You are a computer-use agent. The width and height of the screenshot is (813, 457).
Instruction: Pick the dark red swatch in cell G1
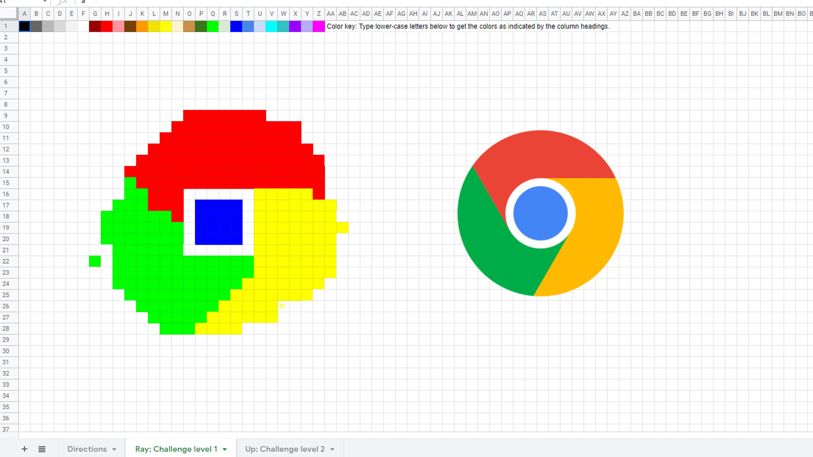coord(95,26)
